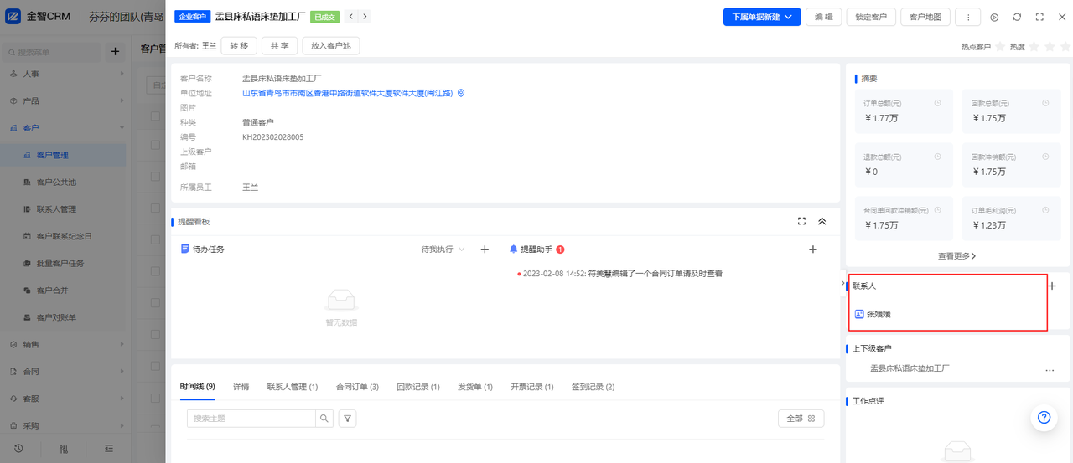The width and height of the screenshot is (1073, 463).
Task: Open the 回款记录 (1) tab
Action: 417,387
